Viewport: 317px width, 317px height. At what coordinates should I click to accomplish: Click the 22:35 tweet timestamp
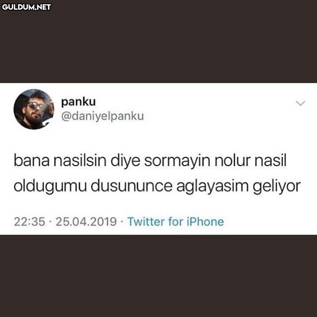pyautogui.click(x=30, y=221)
